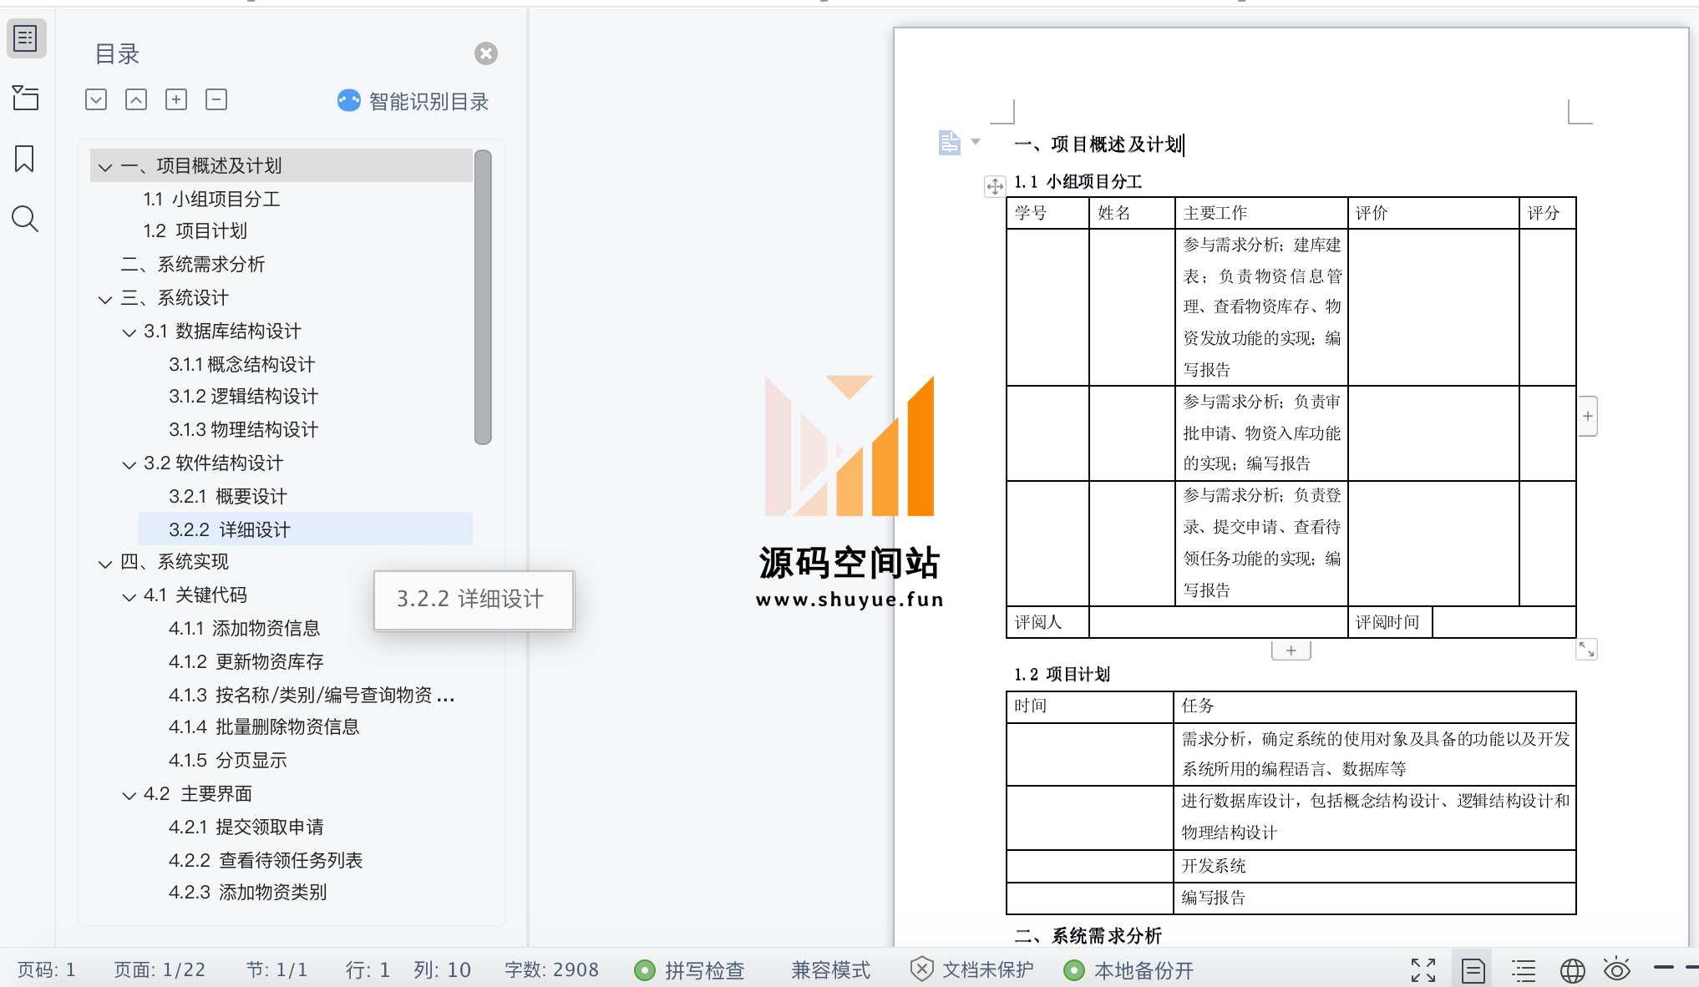Open 3.2.1 概要设计 outline entry

(227, 497)
